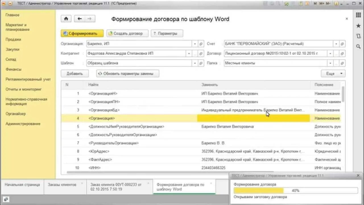Expand the Счет dropdown

tap(336, 44)
